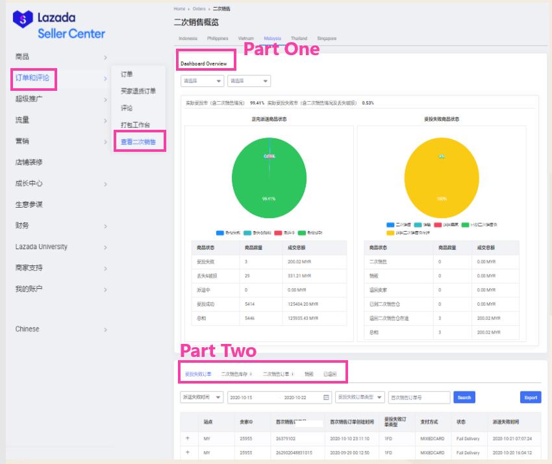Expand first order row with plus icon

point(188,438)
